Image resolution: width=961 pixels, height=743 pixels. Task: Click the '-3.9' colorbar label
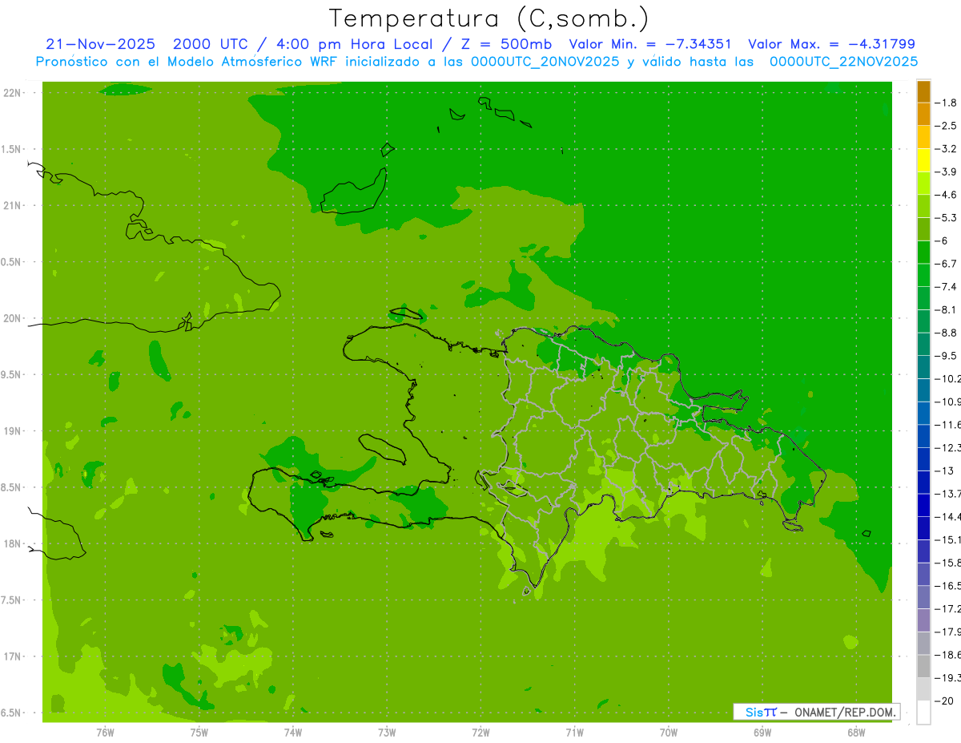(x=946, y=172)
